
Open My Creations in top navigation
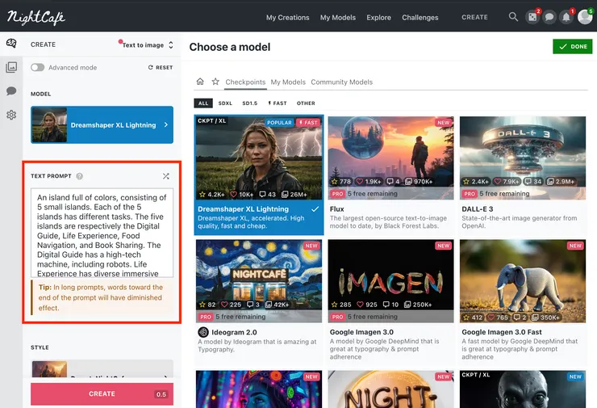[x=288, y=18]
